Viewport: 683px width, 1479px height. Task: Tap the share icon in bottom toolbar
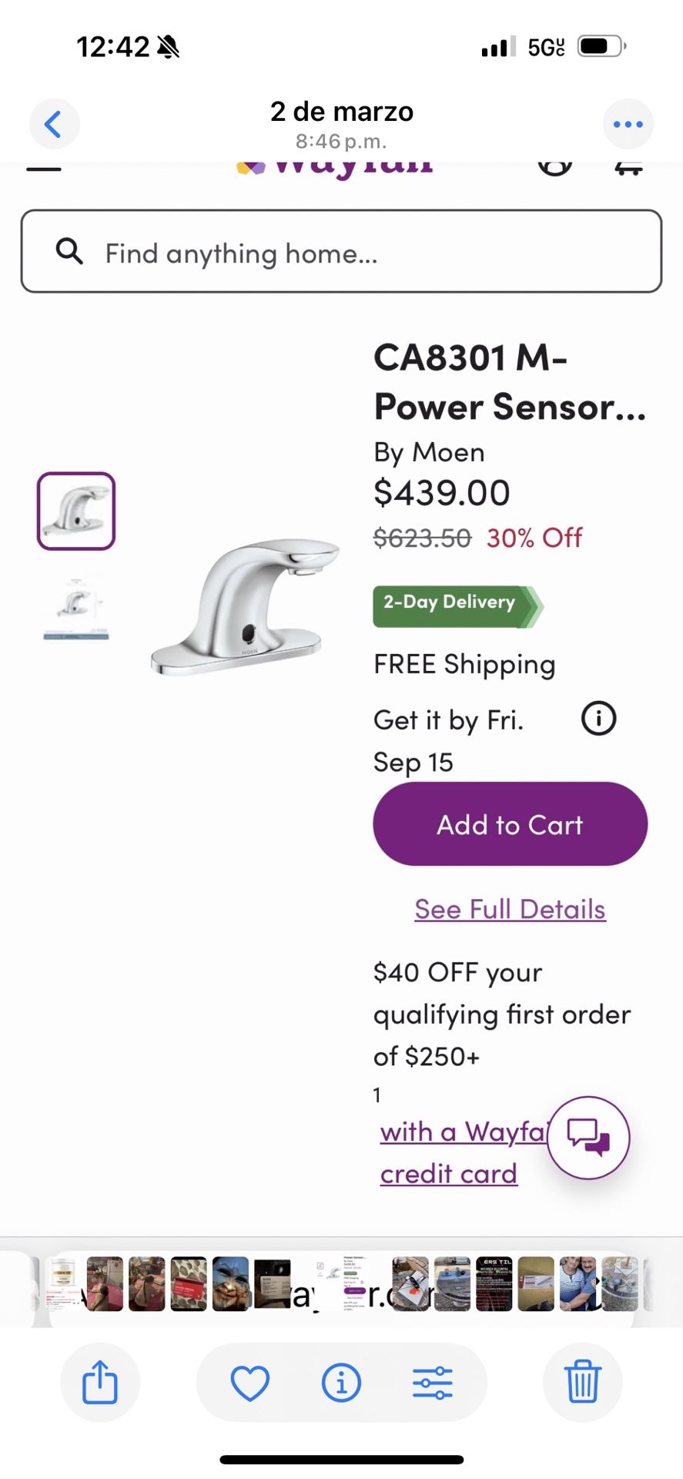(x=100, y=1382)
